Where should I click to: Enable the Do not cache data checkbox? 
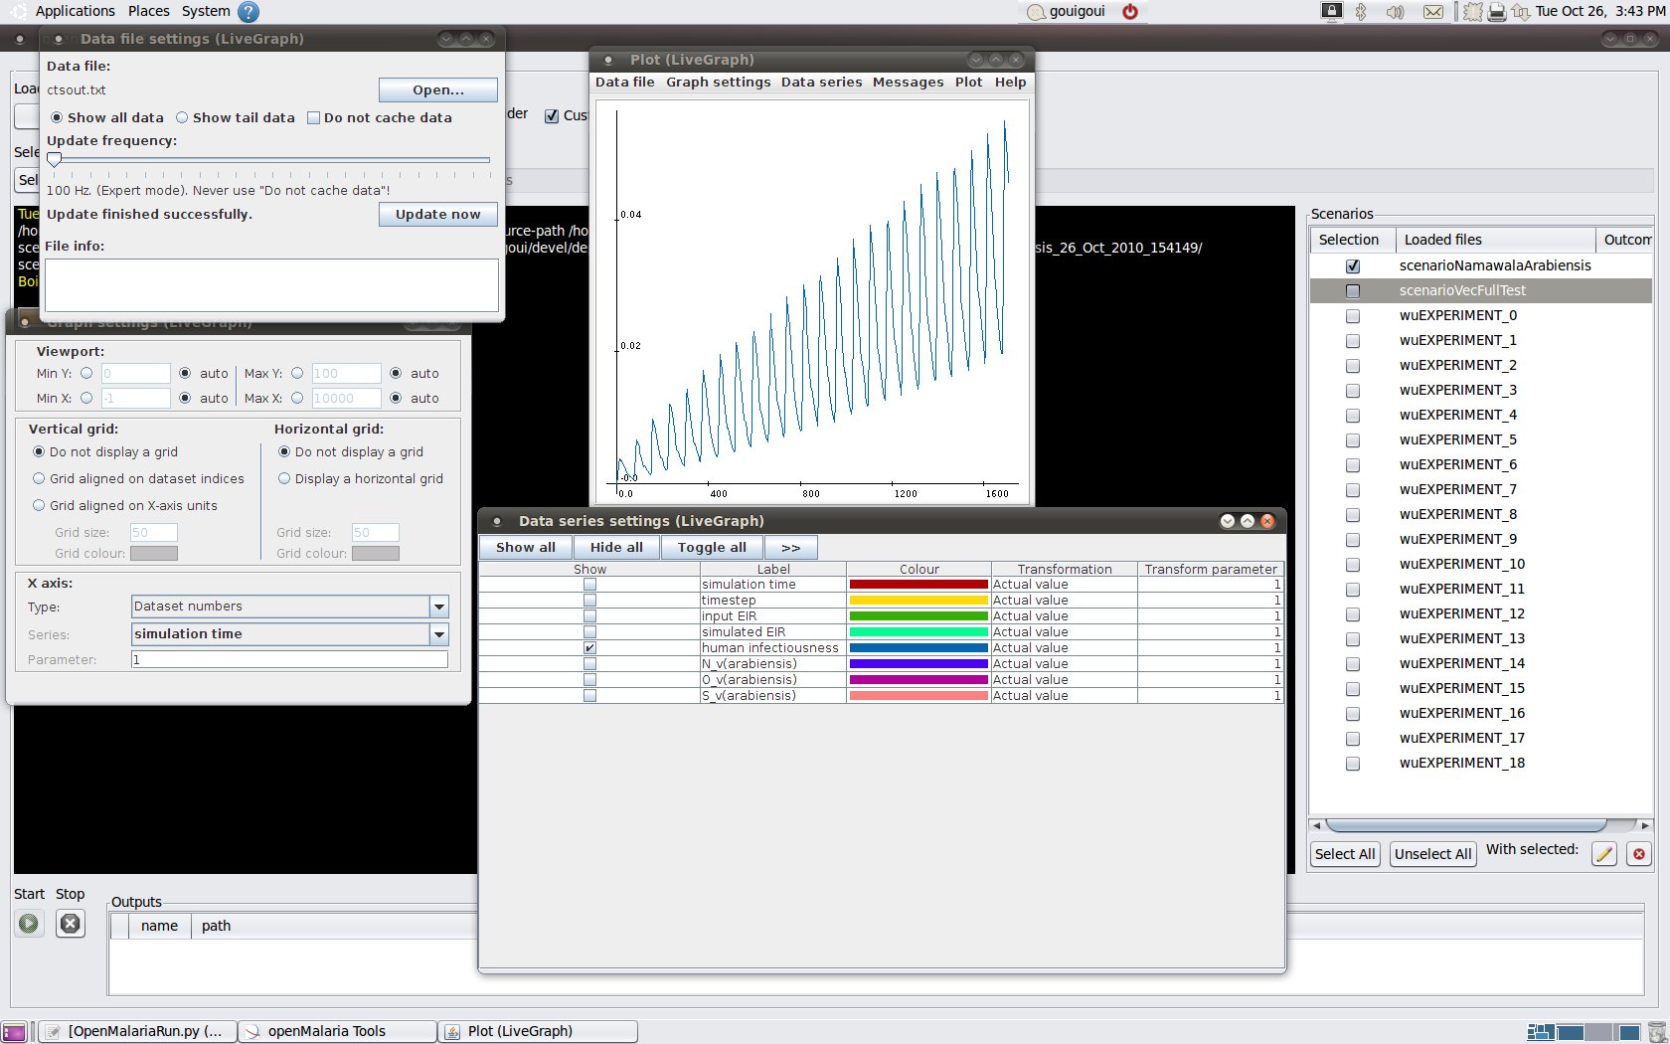click(x=313, y=117)
